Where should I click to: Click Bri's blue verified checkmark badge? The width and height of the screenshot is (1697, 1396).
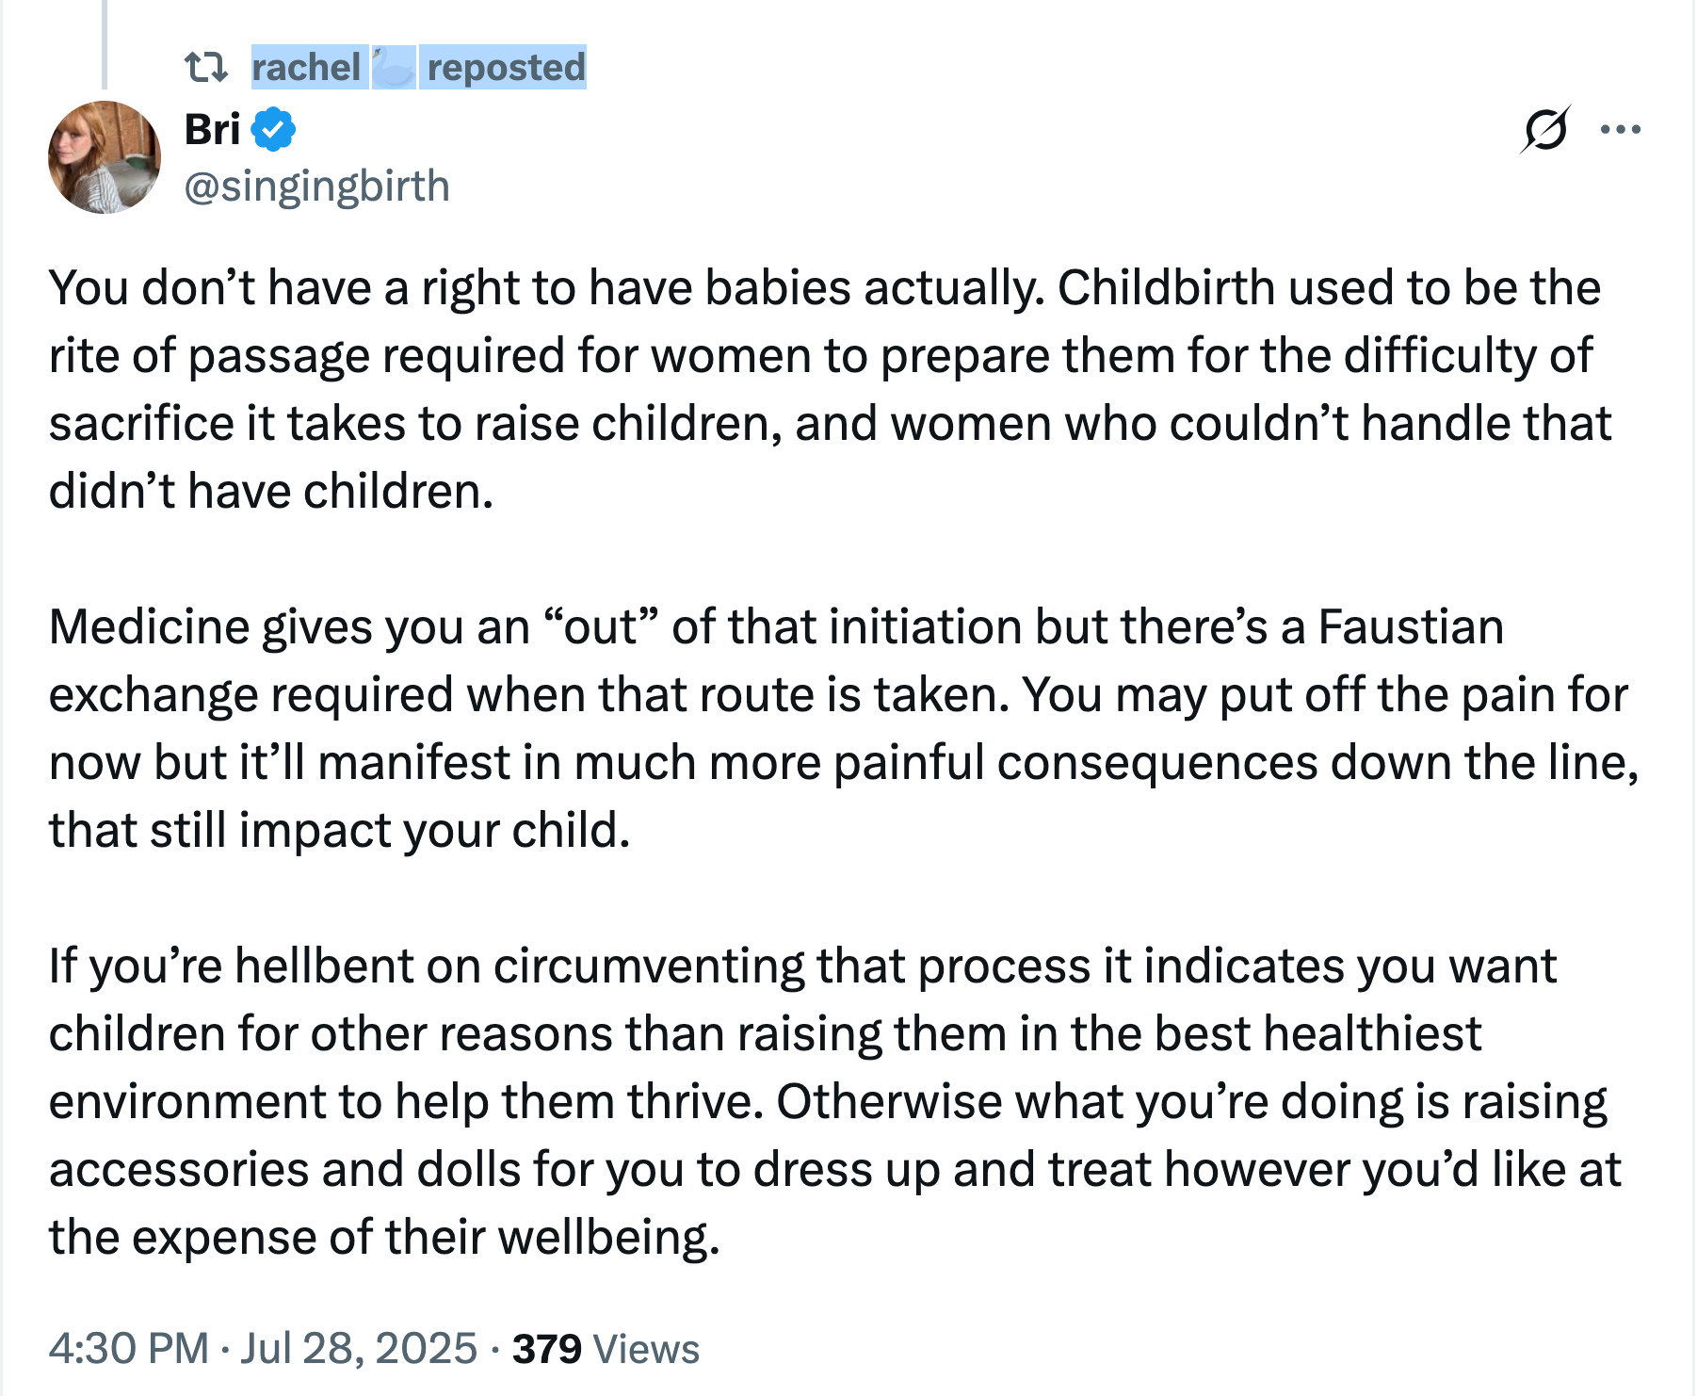click(274, 130)
